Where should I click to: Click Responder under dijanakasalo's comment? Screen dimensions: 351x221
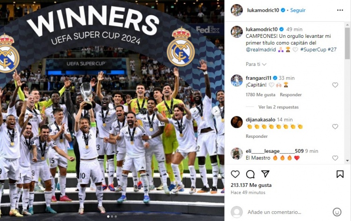pos(256,136)
